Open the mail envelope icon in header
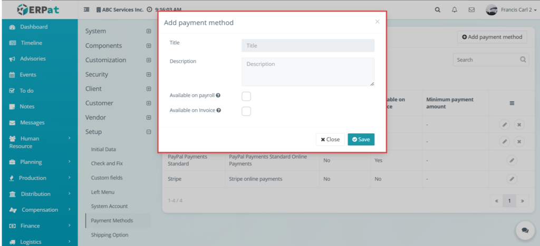 (471, 10)
